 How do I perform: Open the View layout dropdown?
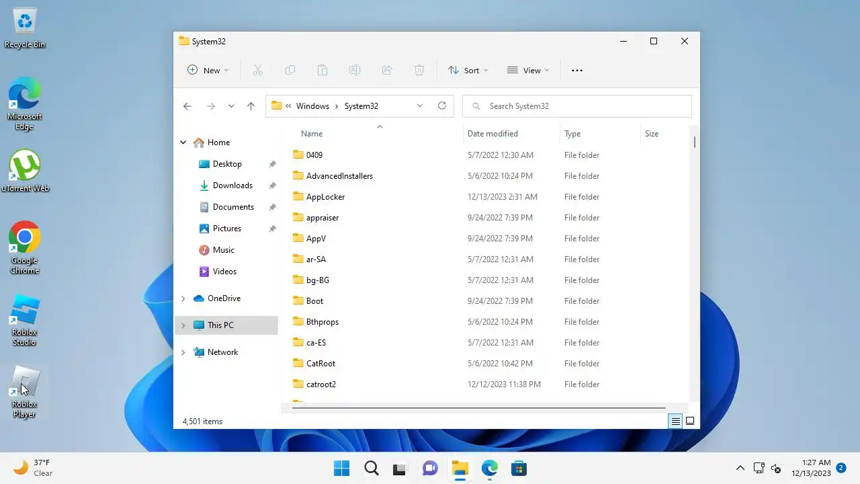coord(528,70)
